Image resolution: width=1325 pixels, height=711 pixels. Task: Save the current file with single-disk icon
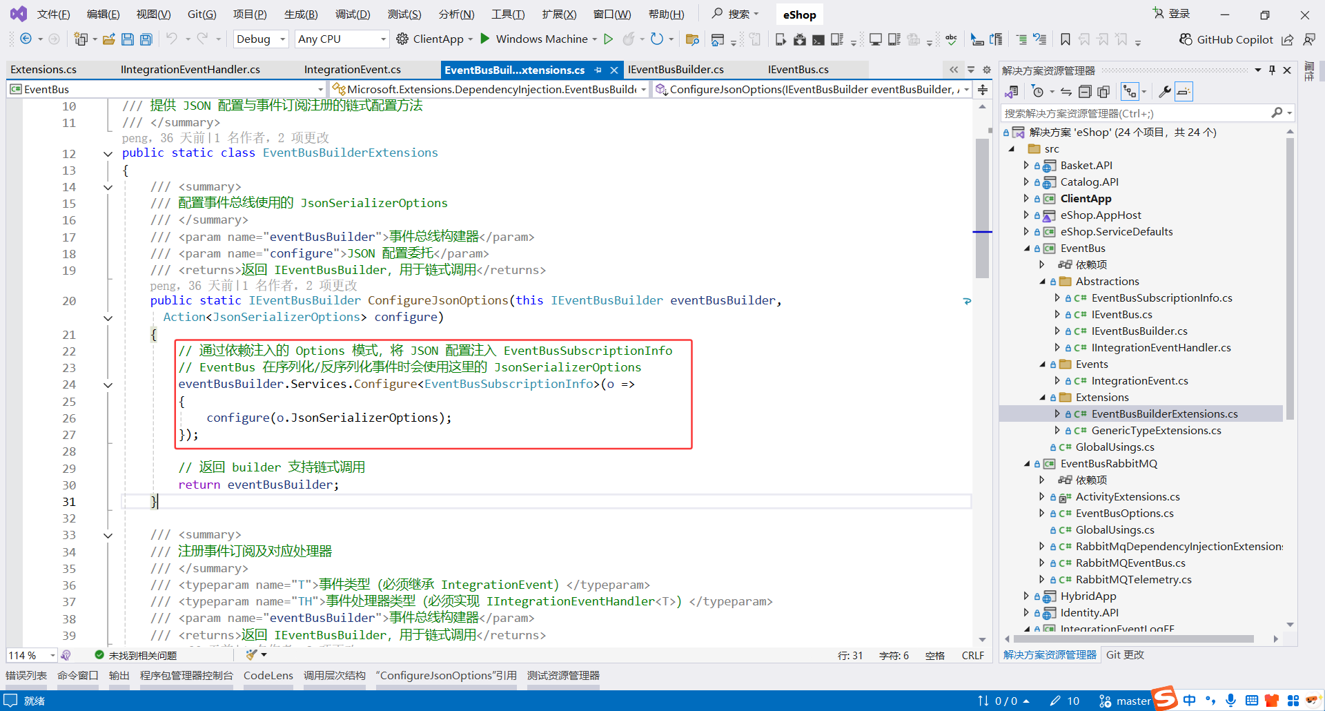127,39
